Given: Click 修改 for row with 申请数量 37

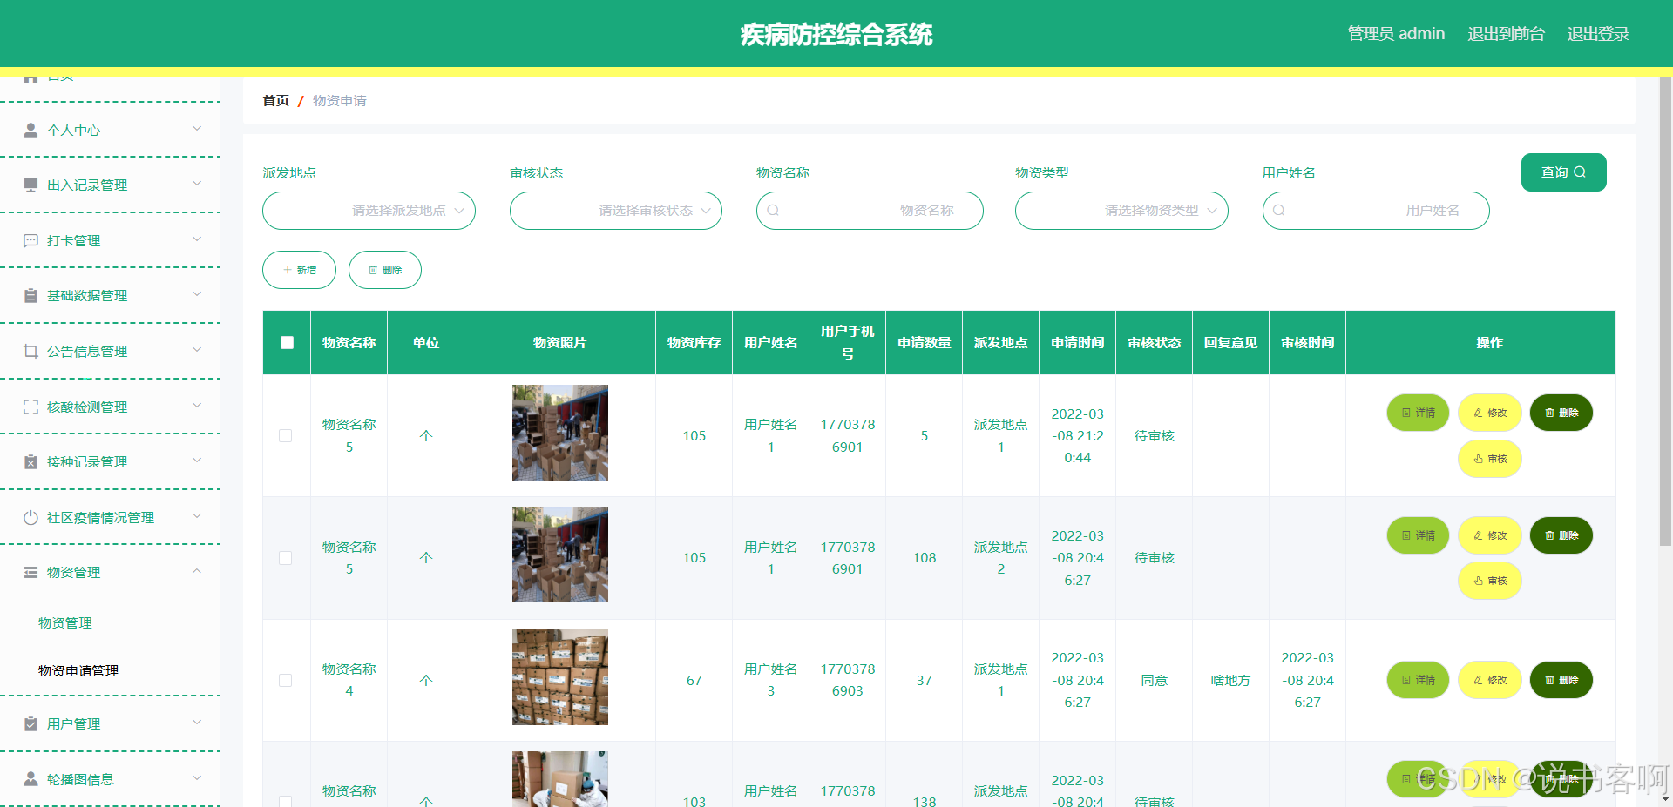Looking at the screenshot, I should click(1490, 680).
